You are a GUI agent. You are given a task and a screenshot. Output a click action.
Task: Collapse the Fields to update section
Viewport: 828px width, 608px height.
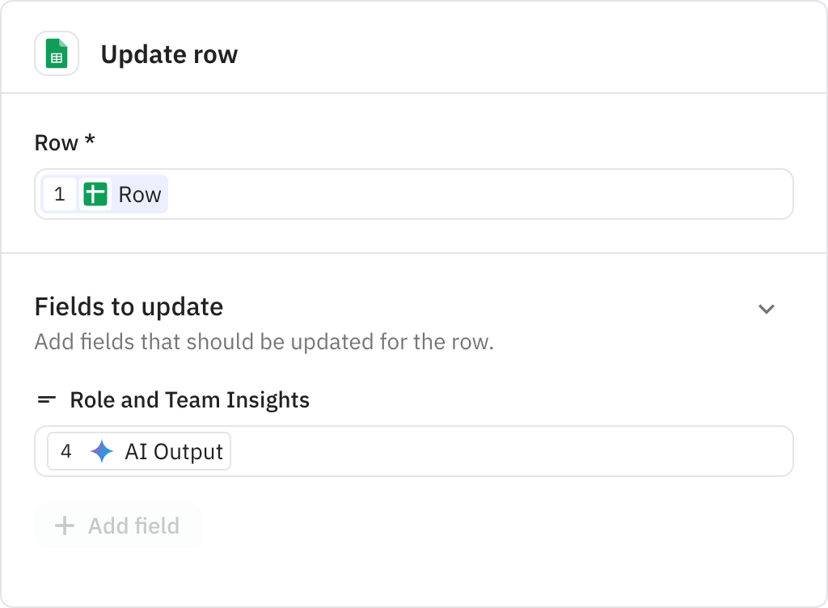tap(767, 308)
